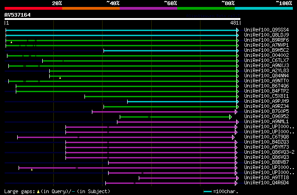Image resolution: width=297 pixels, height=195 pixels.
Task: Click the purple arrowhead ending A9NML1 alignment
Action: [238, 122]
